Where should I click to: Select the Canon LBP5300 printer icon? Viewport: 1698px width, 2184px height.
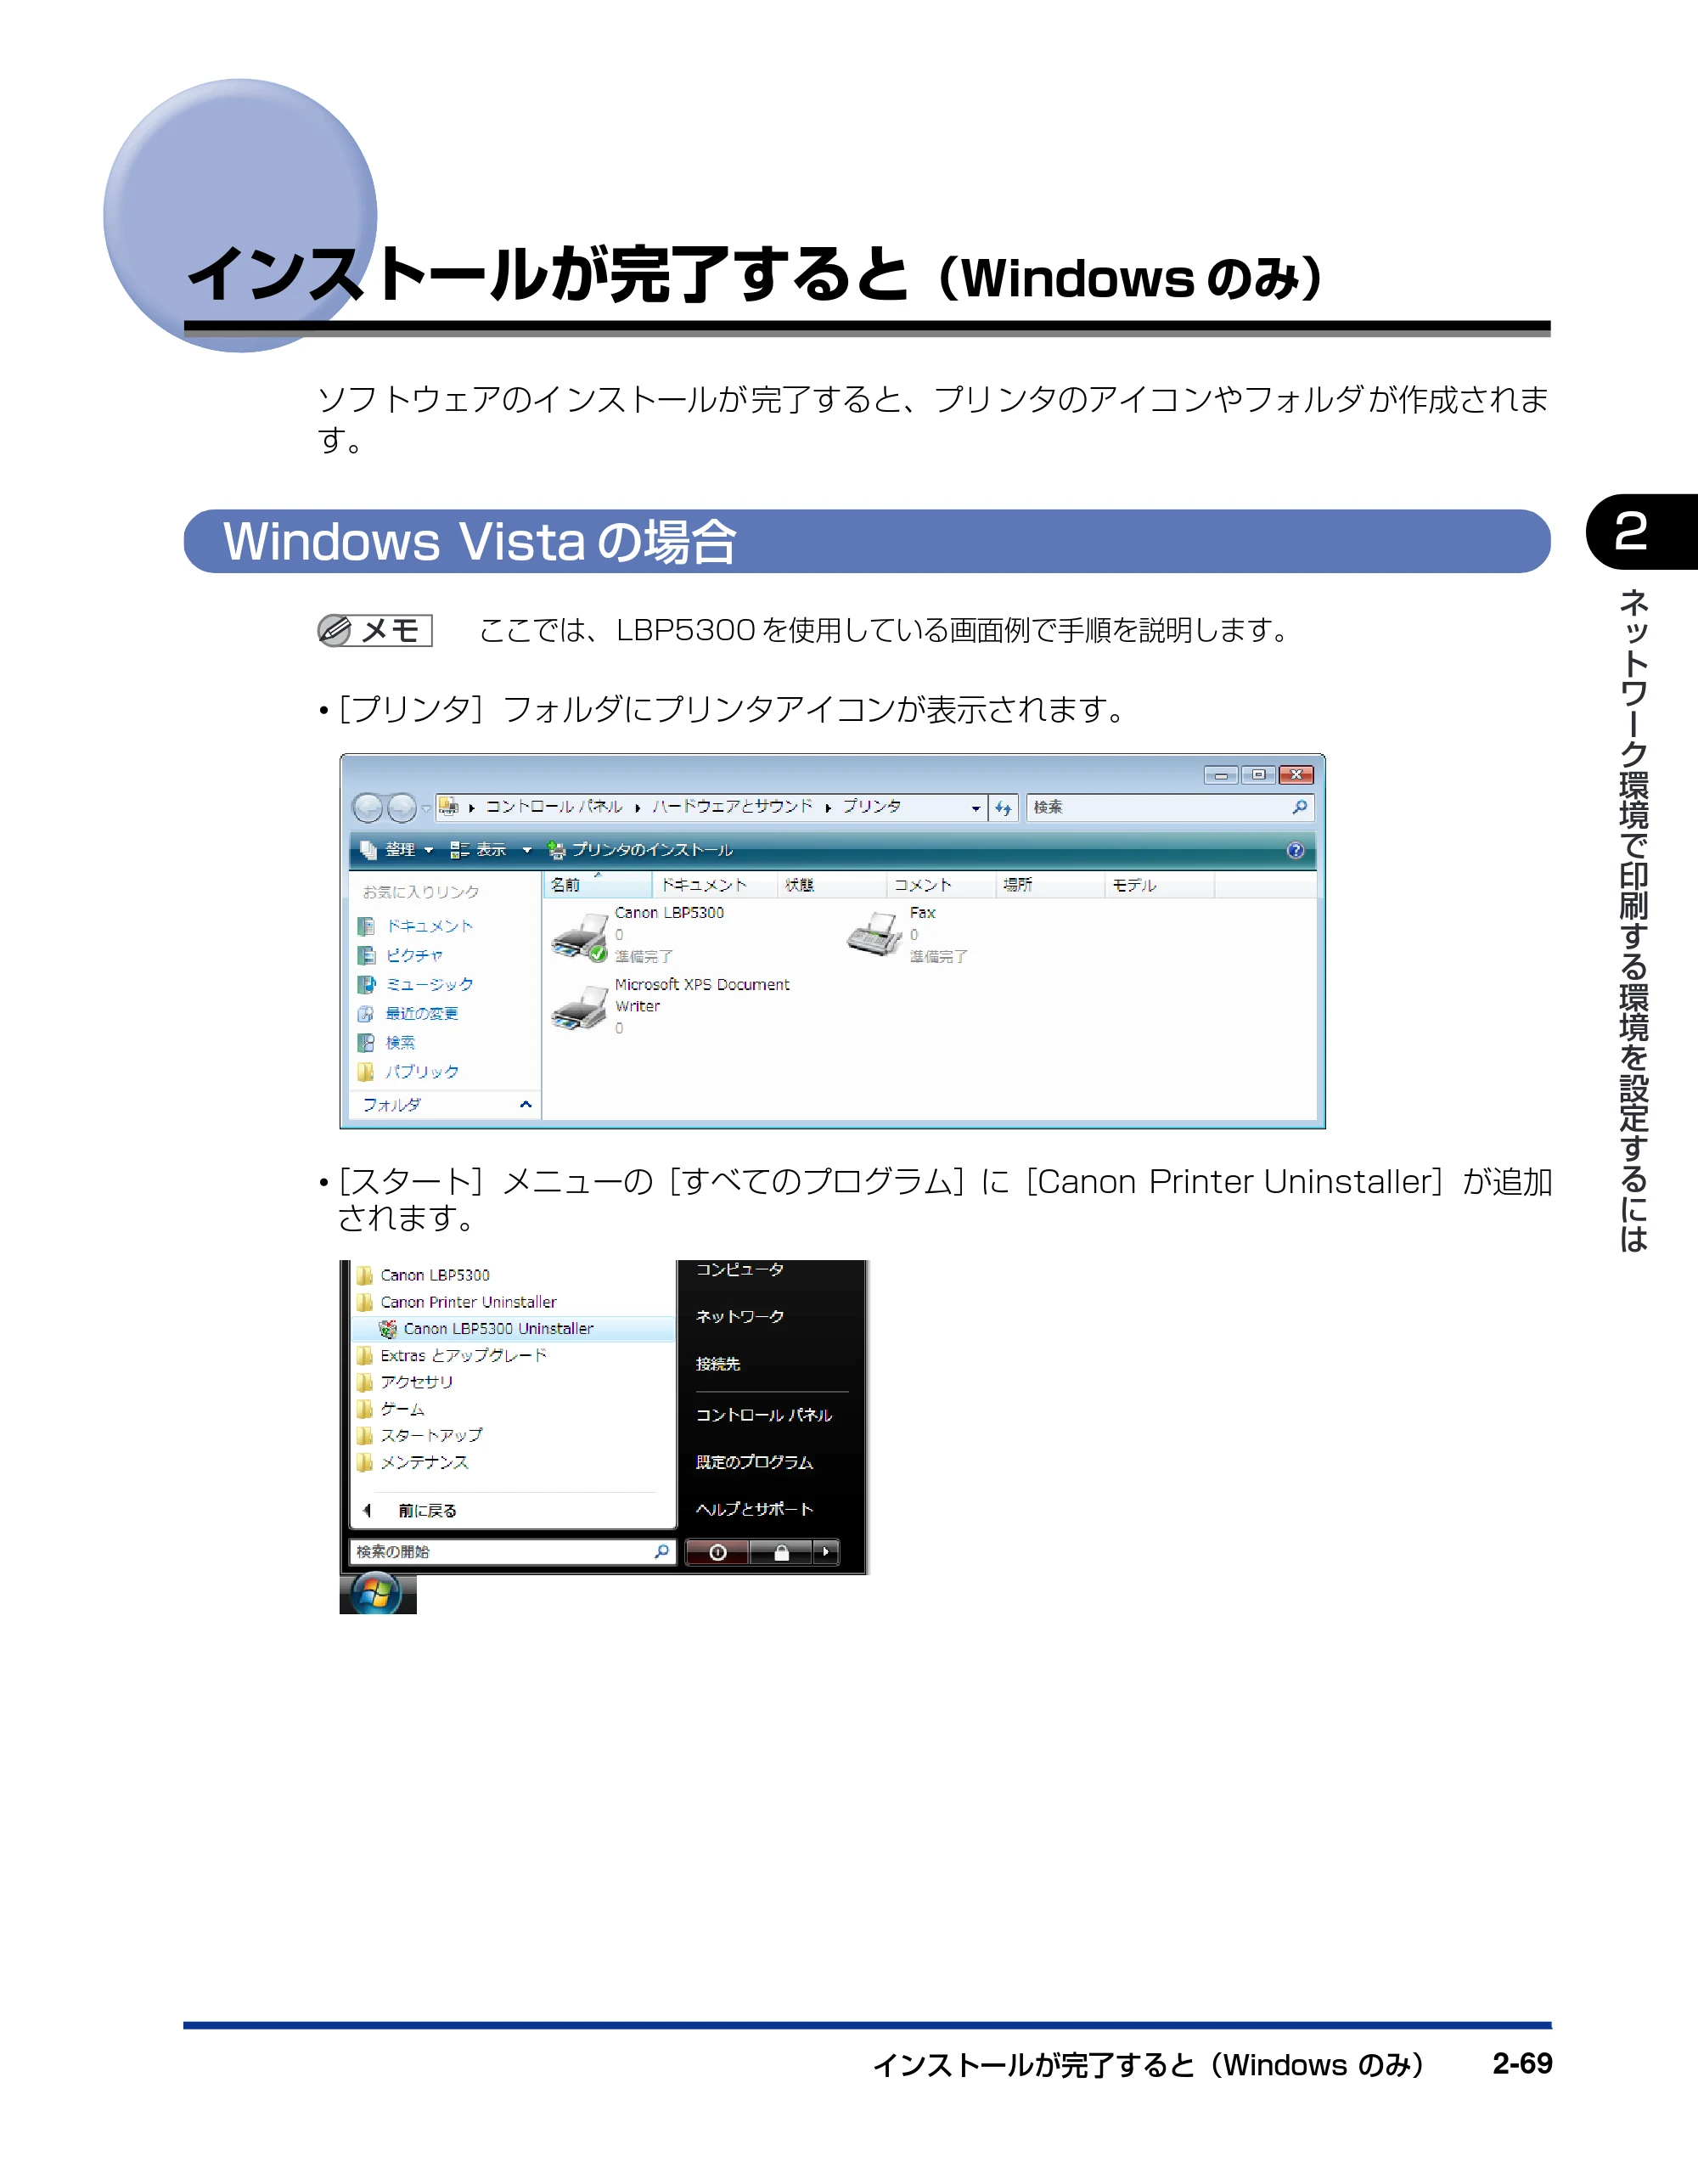[580, 937]
